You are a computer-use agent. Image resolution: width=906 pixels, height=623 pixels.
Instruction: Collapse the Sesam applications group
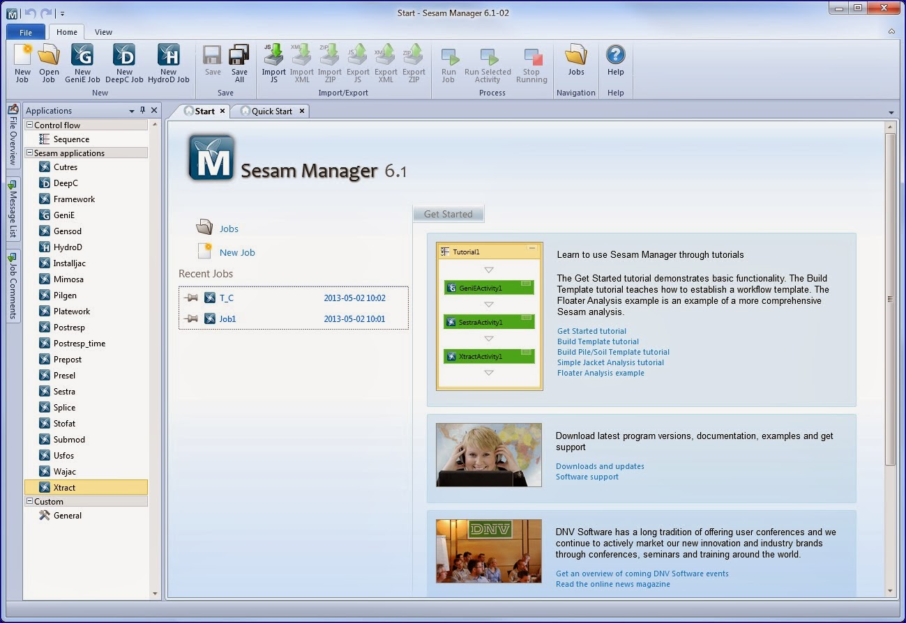click(x=29, y=153)
